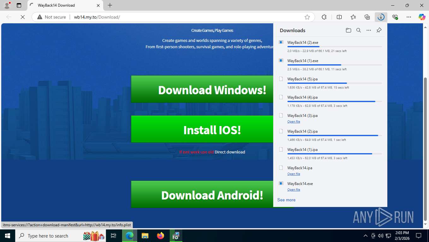
Task: Open the tab actions menu icon
Action: [19, 5]
